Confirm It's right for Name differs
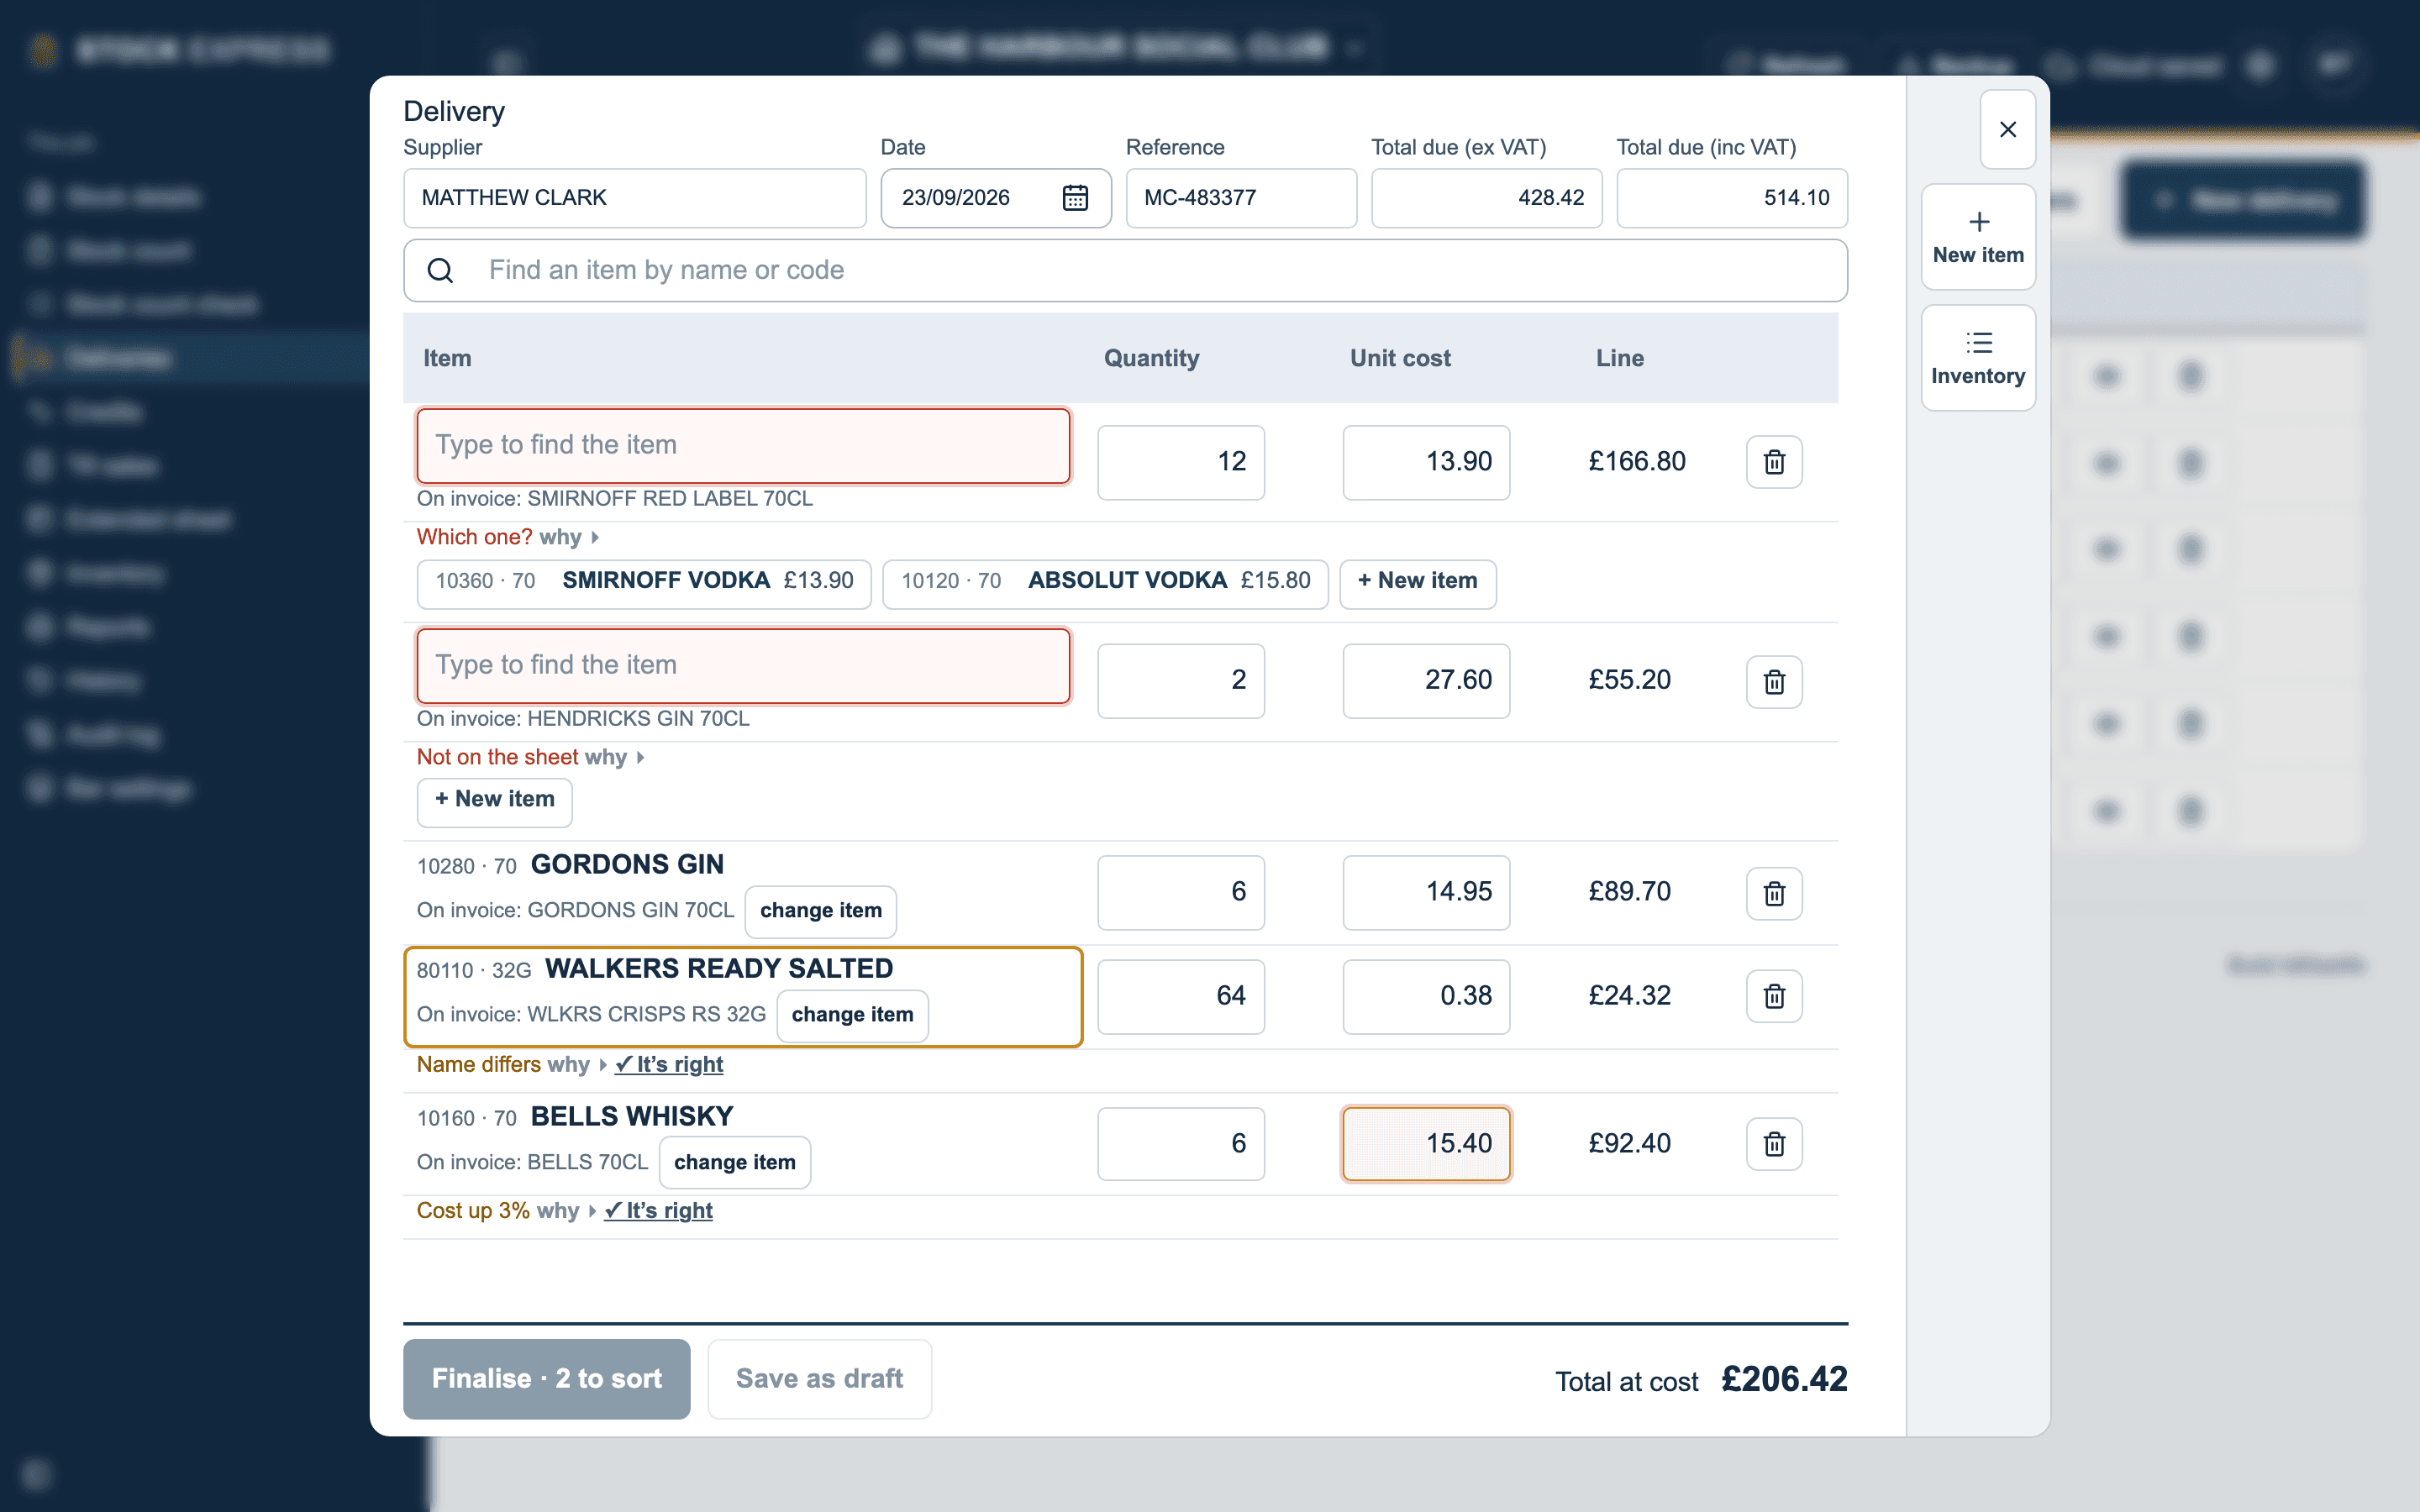This screenshot has width=2420, height=1512. [x=669, y=1064]
